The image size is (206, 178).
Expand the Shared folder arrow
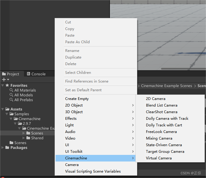tap(24, 138)
